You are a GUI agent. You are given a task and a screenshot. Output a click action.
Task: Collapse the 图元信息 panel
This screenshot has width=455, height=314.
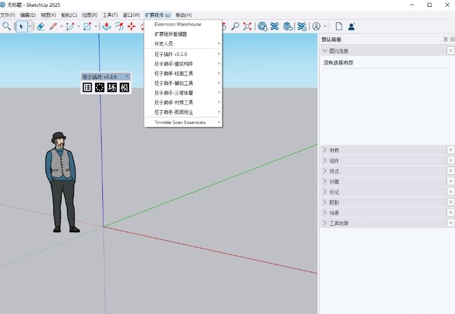[x=325, y=51]
